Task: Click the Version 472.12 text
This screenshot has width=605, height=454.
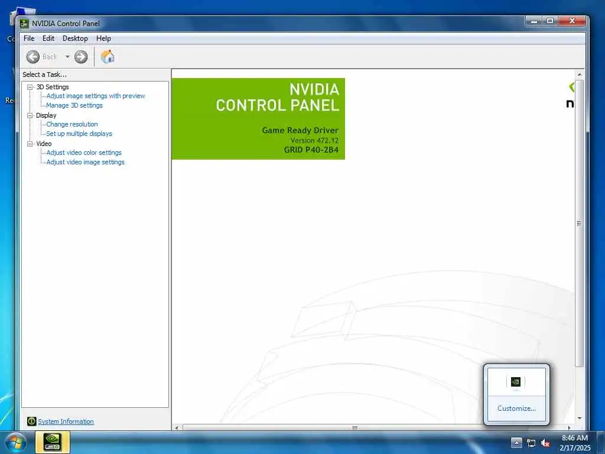Action: coord(314,141)
